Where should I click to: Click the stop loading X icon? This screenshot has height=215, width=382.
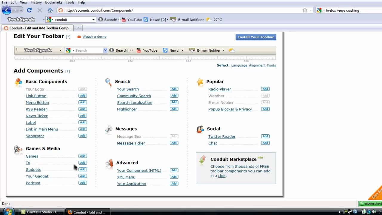click(x=40, y=10)
